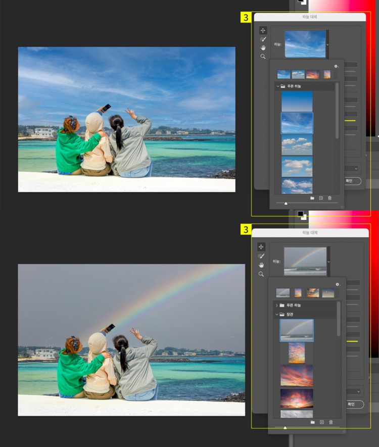The width and height of the screenshot is (379, 447).
Task: Select the Sky Brush tool in blue-sky dialog
Action: click(263, 39)
